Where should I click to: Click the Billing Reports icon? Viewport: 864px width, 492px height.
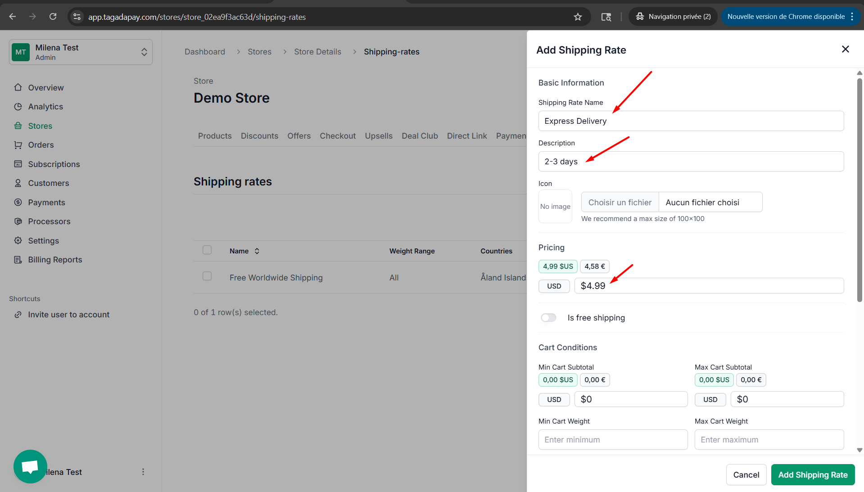(18, 260)
